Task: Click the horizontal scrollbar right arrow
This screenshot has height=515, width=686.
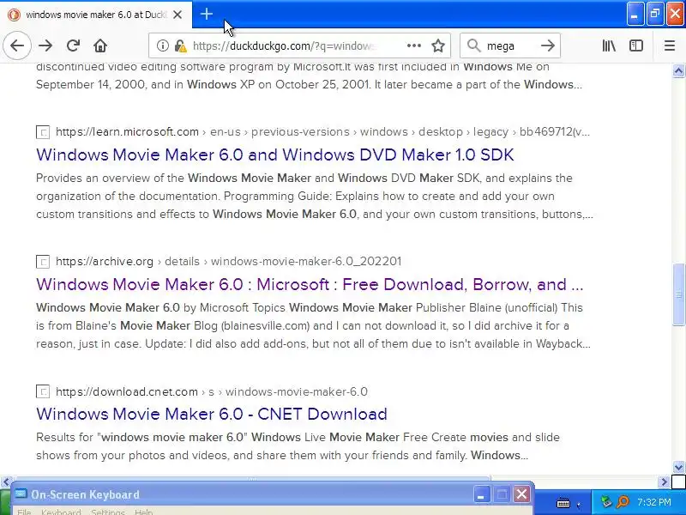Action: [664, 482]
